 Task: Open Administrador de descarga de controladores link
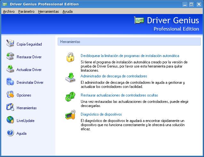click(x=114, y=76)
